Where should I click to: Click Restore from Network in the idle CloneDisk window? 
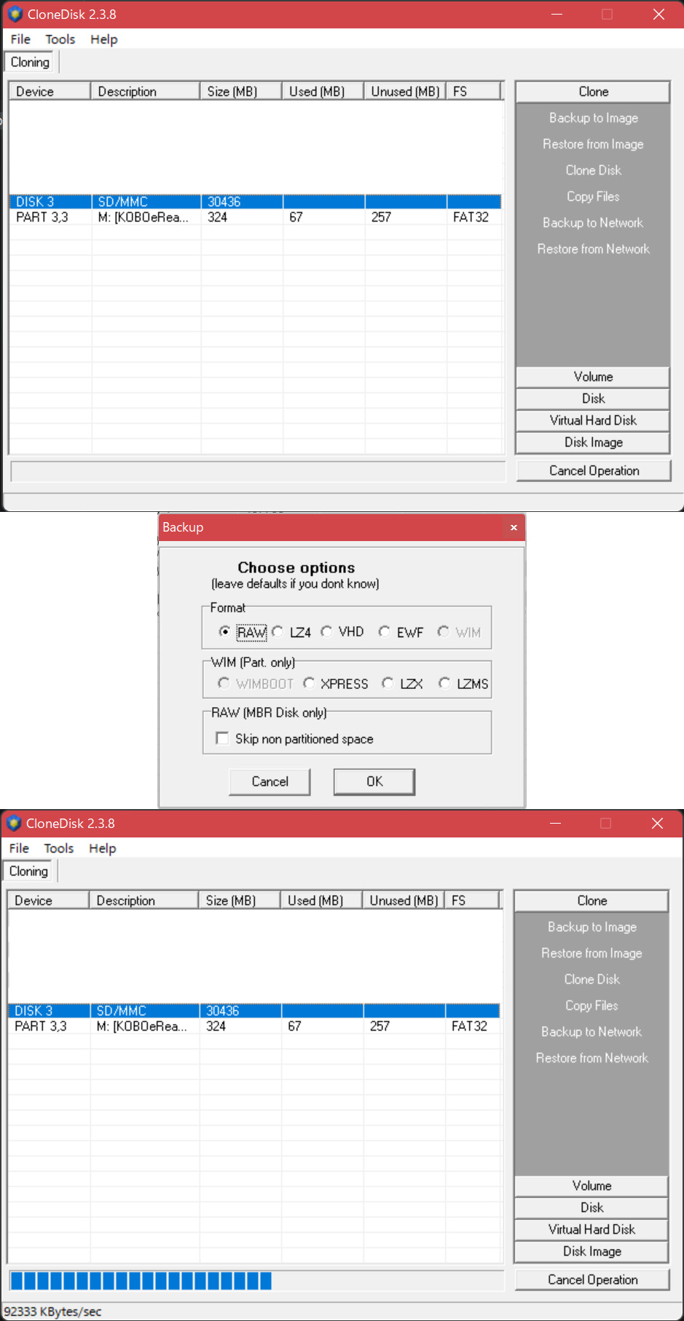coord(593,249)
